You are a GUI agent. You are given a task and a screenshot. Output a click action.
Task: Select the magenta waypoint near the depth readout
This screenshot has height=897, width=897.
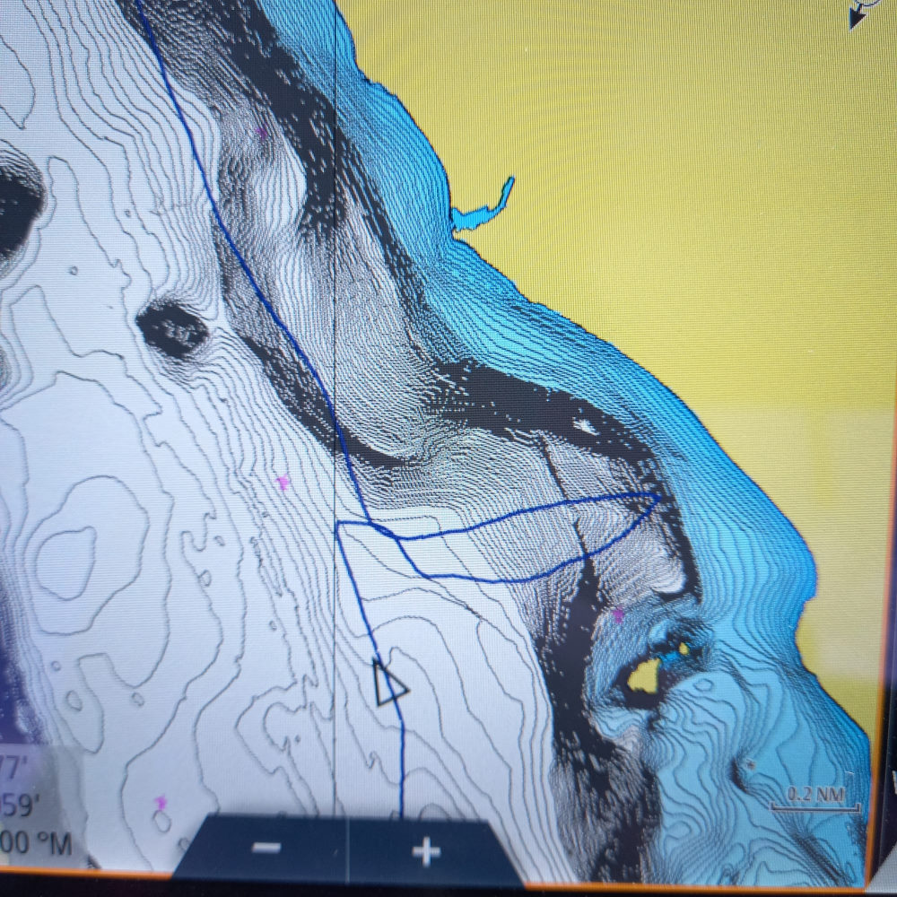161,801
